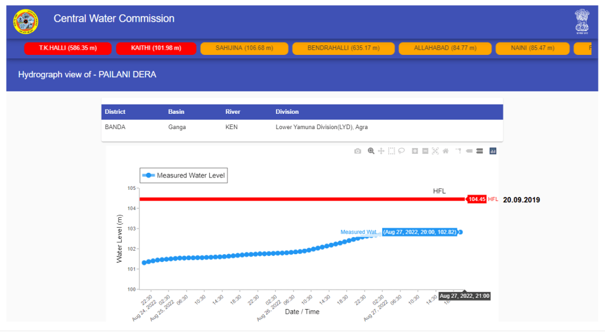Download plot as PNG camera icon
This screenshot has height=332, width=605.
click(357, 151)
